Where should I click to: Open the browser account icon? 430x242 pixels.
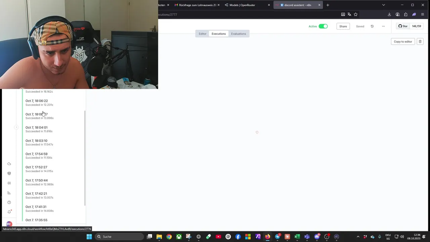(397, 14)
